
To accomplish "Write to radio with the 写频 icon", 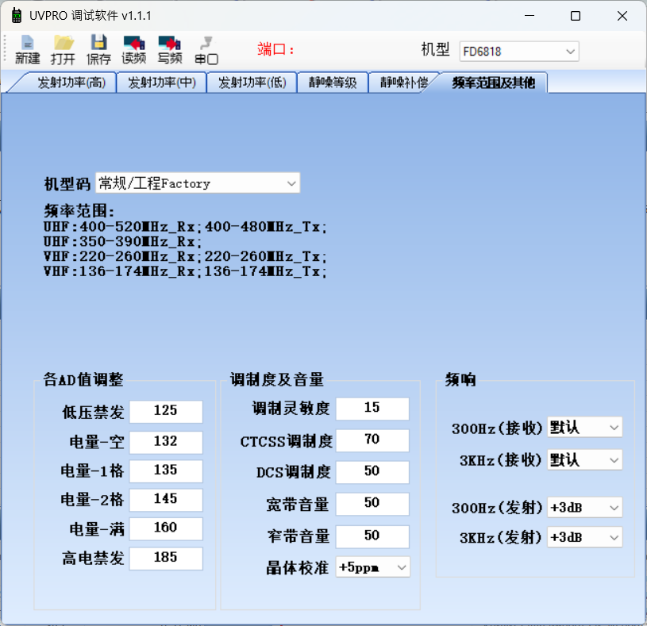I will click(x=170, y=49).
